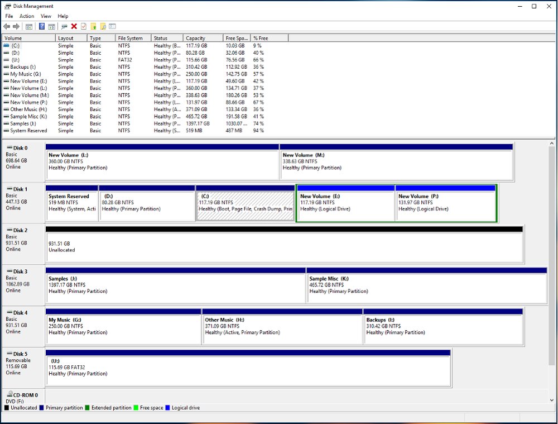Sort by the Free Space column header
Image resolution: width=558 pixels, height=424 pixels.
pos(237,38)
